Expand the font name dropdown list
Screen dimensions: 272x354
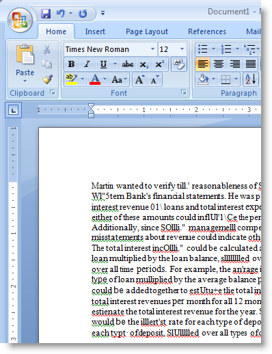click(x=152, y=49)
